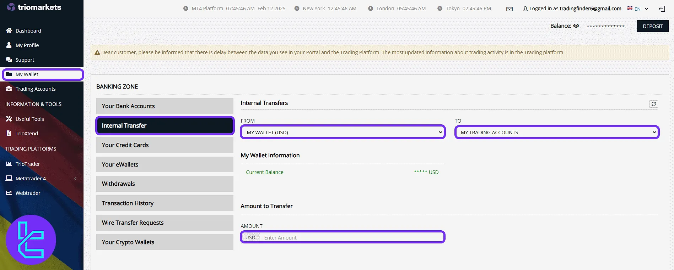
Task: Click the INFORMATION & TOOLS section label
Action: (x=33, y=104)
